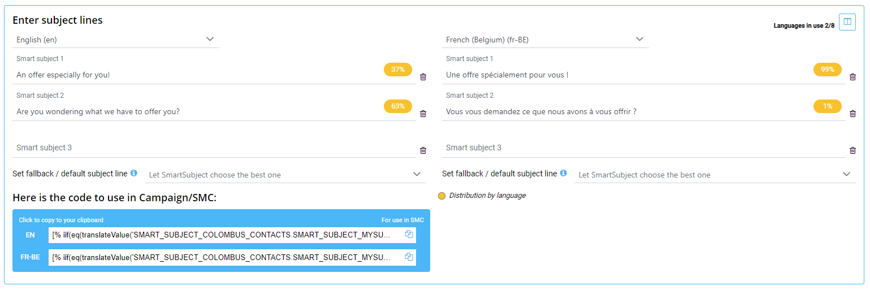This screenshot has height=290, width=870.
Task: Delete French Smart subject 3 with trash icon
Action: tap(852, 150)
